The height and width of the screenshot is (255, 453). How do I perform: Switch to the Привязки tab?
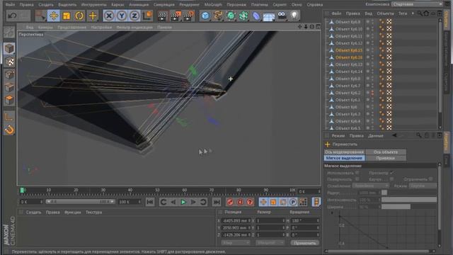tap(385, 158)
